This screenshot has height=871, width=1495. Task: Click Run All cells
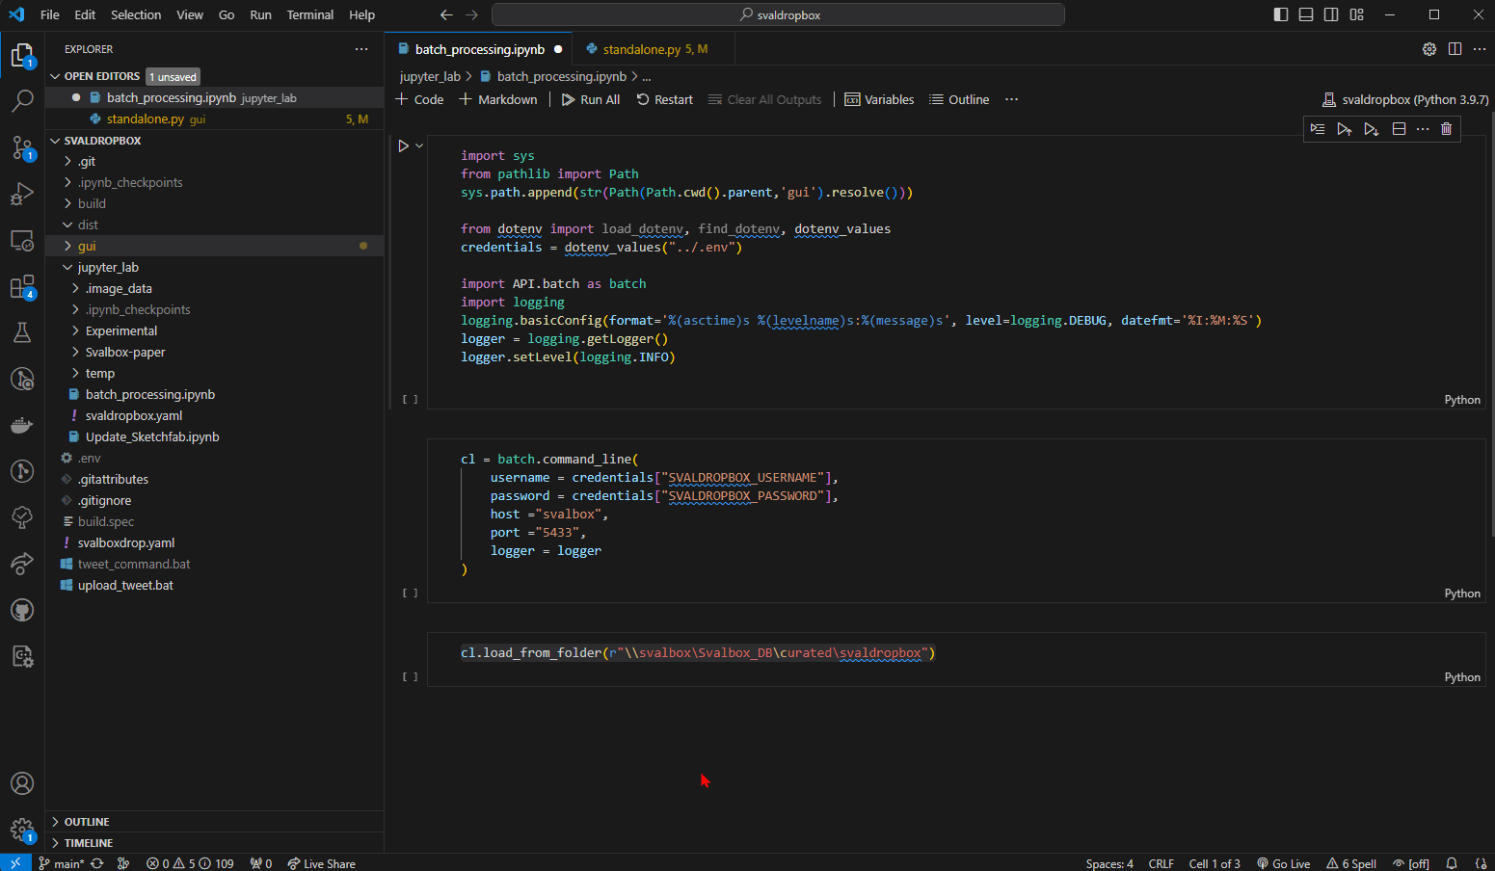(591, 100)
